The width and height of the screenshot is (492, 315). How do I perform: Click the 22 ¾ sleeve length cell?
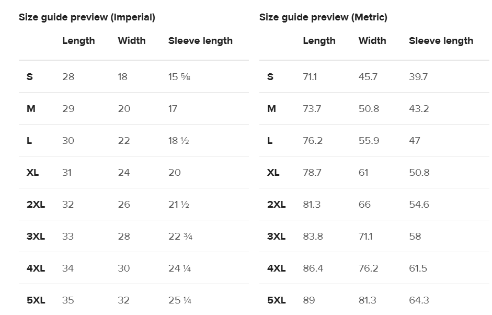click(x=180, y=237)
